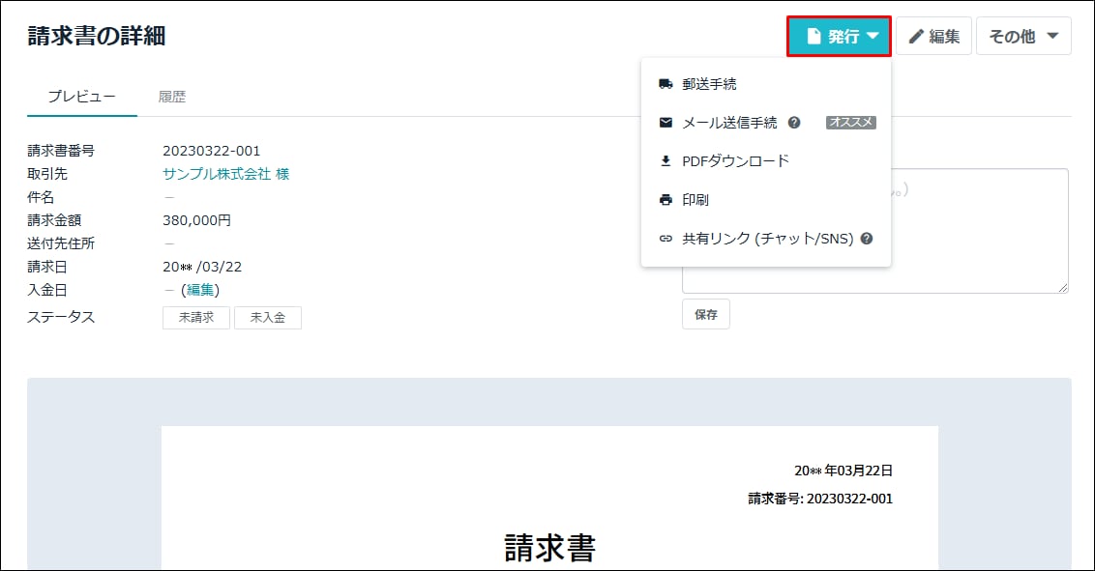This screenshot has width=1095, height=571.
Task: Choose PDFダウンロード from the menu
Action: tap(735, 161)
